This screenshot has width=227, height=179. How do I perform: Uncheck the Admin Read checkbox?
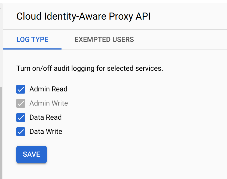click(x=21, y=89)
